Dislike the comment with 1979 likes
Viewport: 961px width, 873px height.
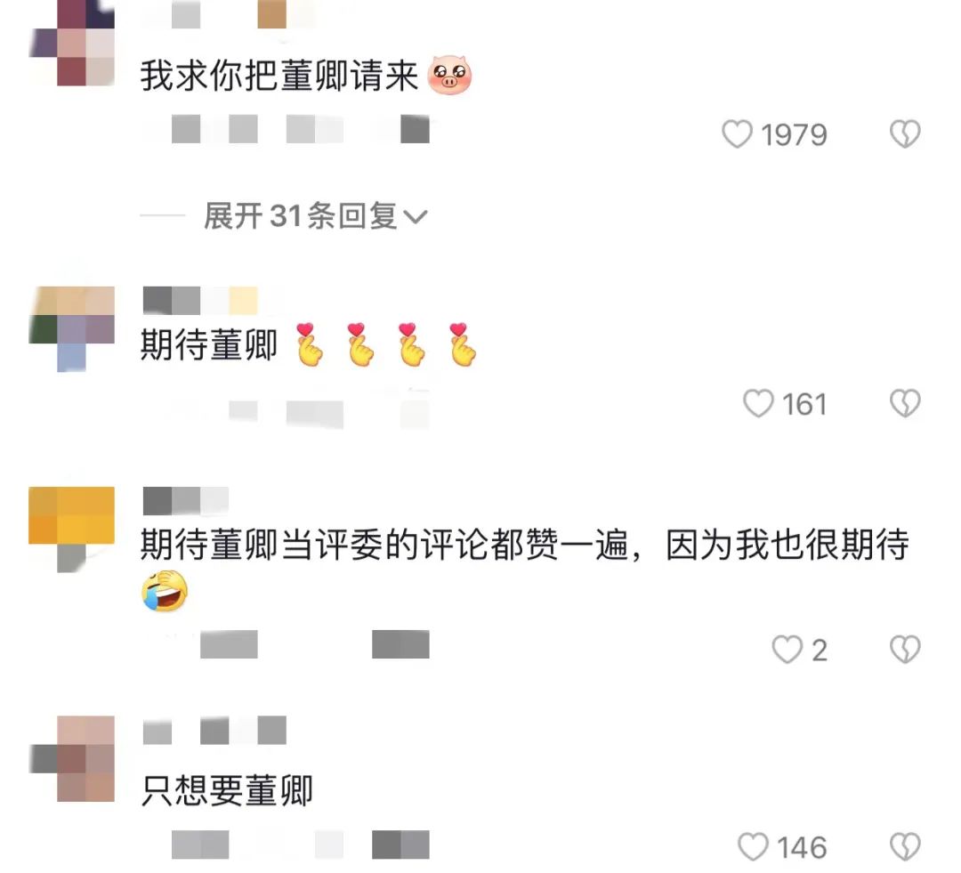point(905,134)
